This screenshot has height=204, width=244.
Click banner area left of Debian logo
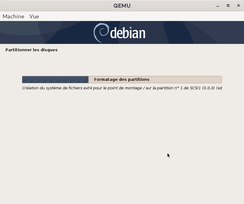pyautogui.click(x=46, y=33)
